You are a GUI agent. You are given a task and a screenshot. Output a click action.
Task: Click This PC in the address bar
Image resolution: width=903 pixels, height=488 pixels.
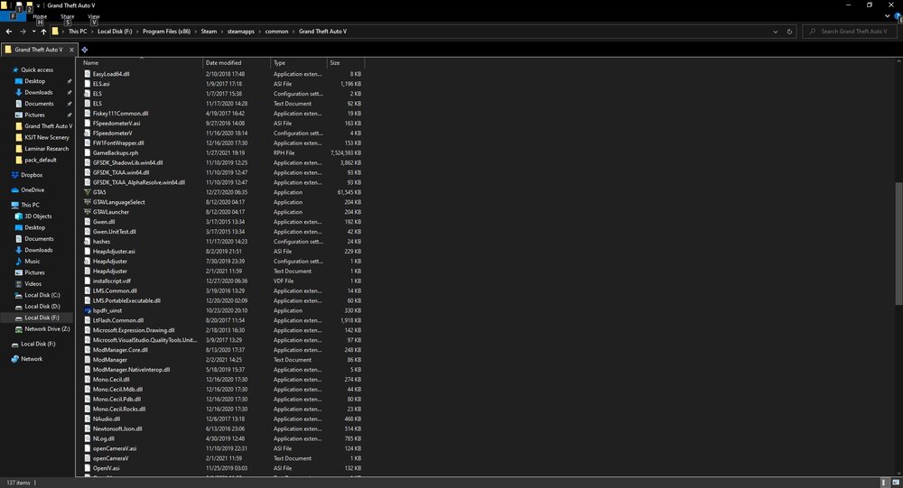point(78,32)
